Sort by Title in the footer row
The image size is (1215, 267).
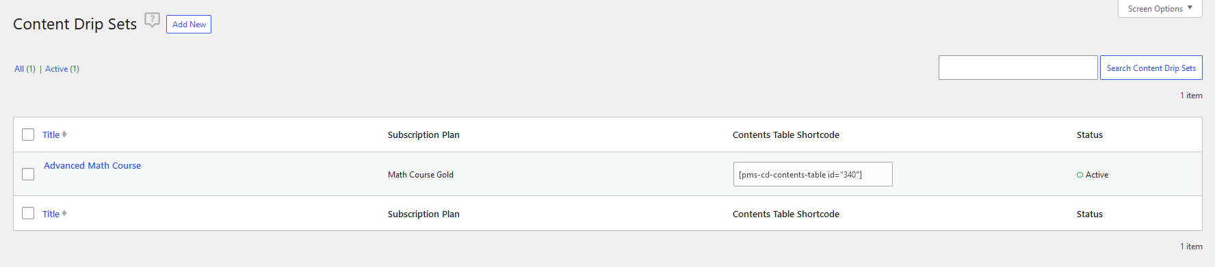click(51, 214)
